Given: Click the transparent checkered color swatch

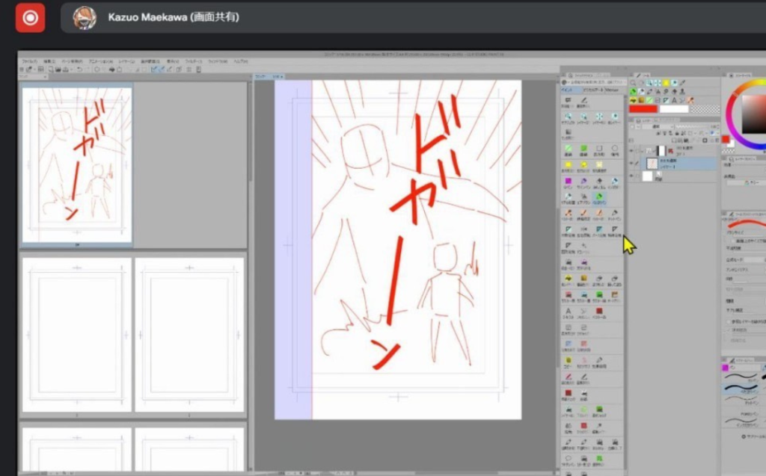Looking at the screenshot, I should click(705, 109).
